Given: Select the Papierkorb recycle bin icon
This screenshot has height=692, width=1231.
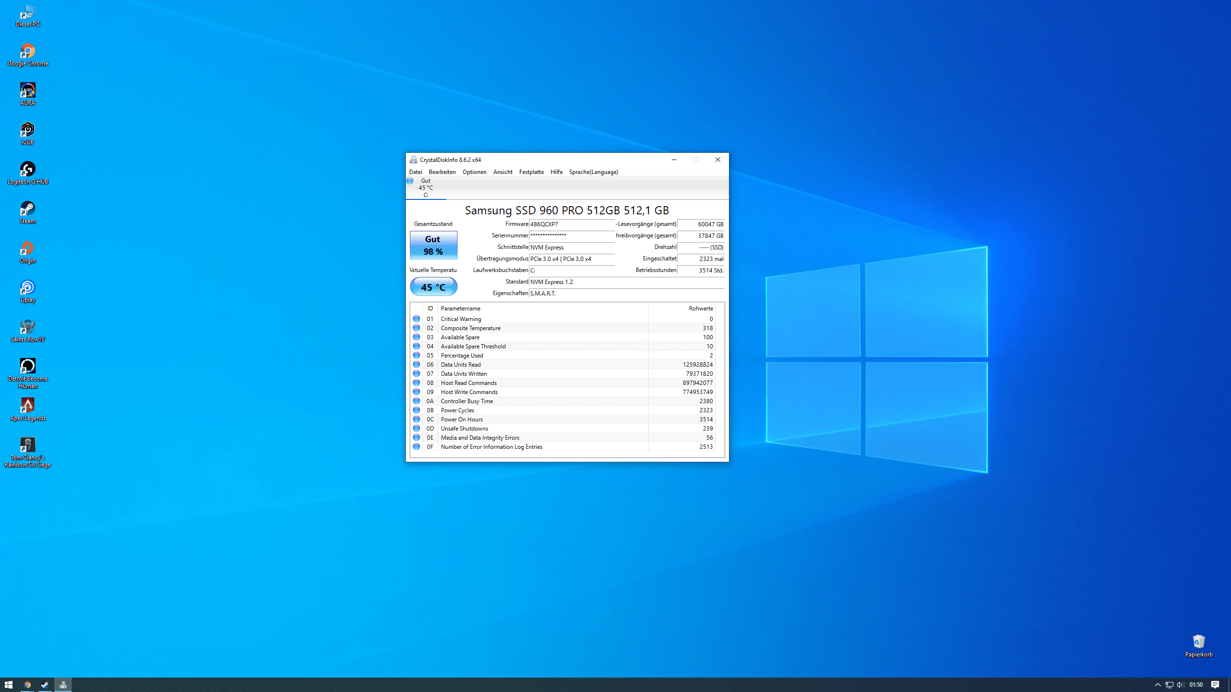Looking at the screenshot, I should 1198,642.
